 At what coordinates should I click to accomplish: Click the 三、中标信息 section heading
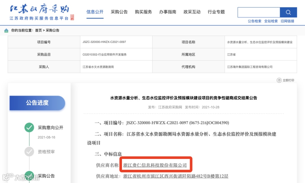tap(108, 154)
